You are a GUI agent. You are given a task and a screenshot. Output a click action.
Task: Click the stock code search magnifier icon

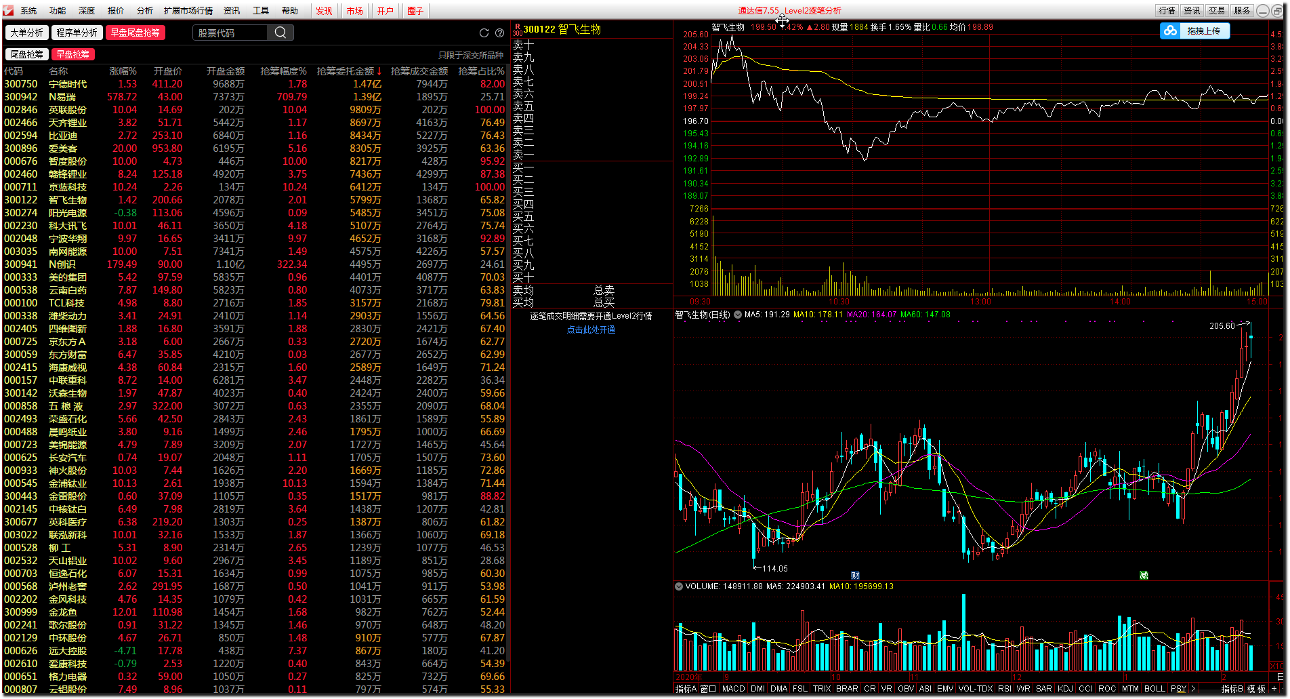280,33
